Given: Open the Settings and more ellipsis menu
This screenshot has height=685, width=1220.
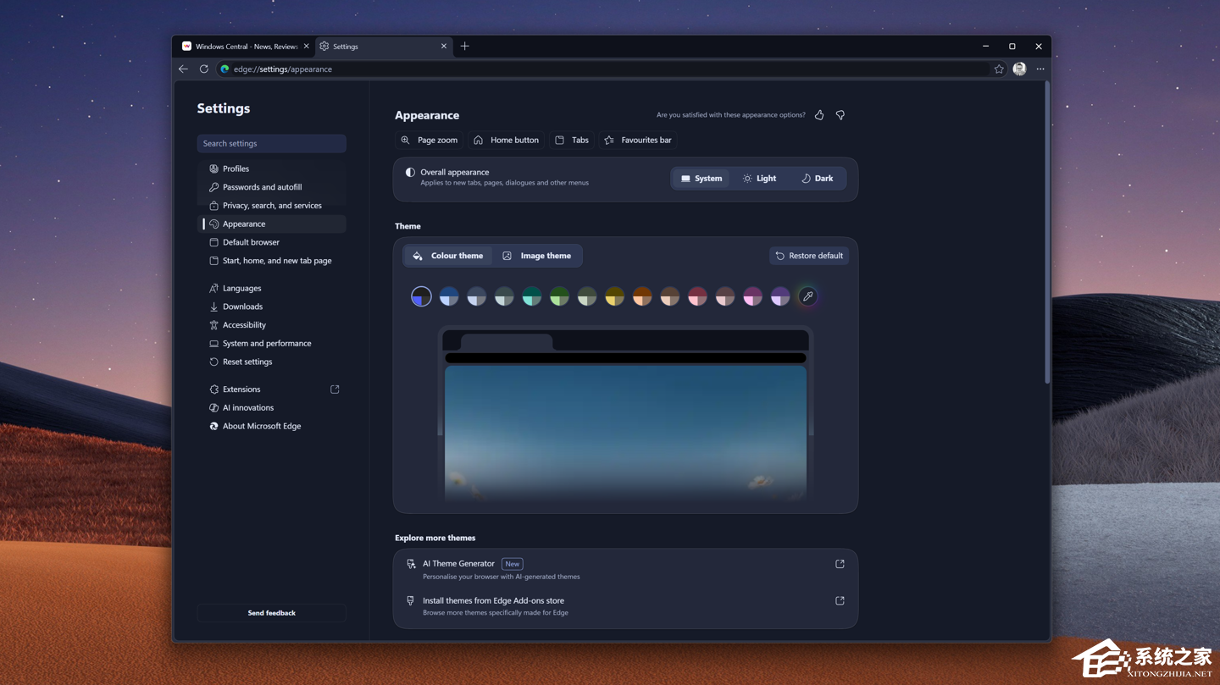Looking at the screenshot, I should pos(1040,69).
